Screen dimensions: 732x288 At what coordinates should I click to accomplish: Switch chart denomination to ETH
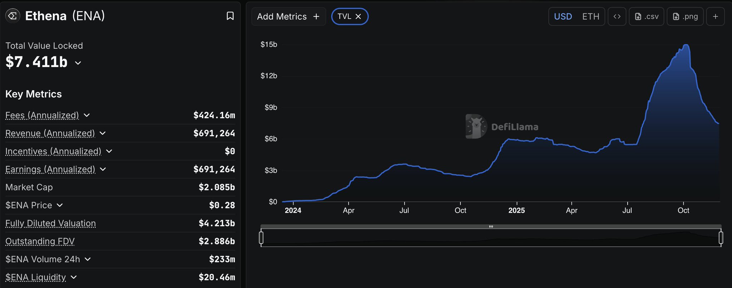[590, 16]
